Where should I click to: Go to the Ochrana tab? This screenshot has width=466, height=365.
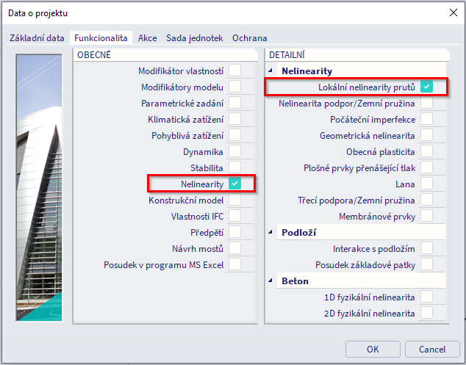pyautogui.click(x=250, y=37)
